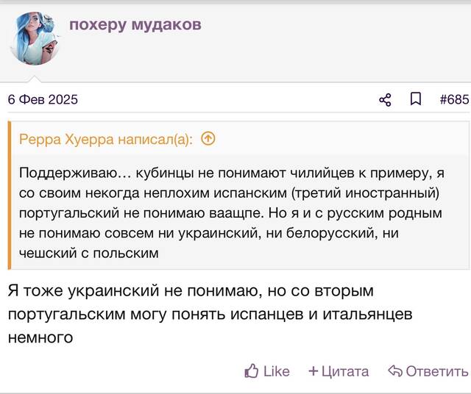This screenshot has width=471, height=394.
Task: Bookmark this post using the bookmark icon
Action: pyautogui.click(x=416, y=98)
